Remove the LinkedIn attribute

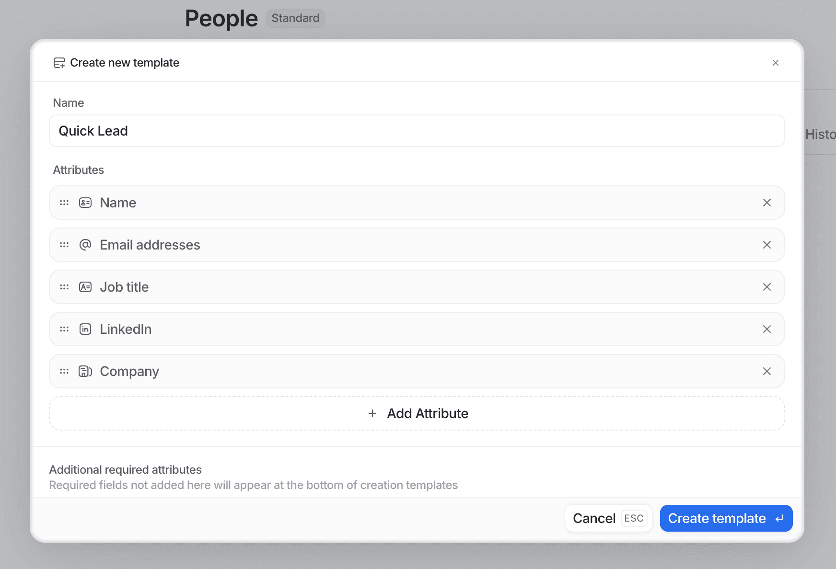[767, 329]
